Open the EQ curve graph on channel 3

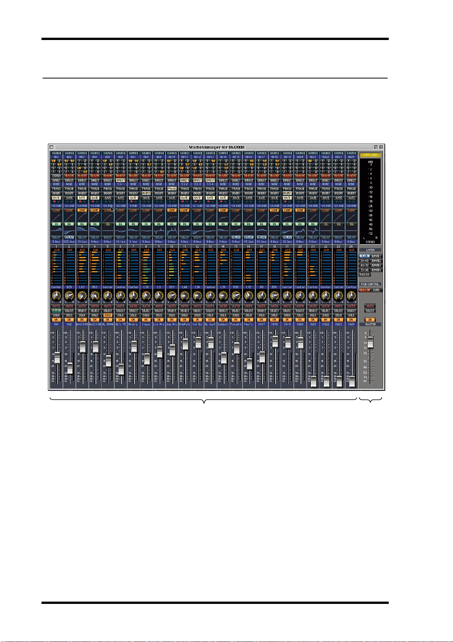(82, 231)
